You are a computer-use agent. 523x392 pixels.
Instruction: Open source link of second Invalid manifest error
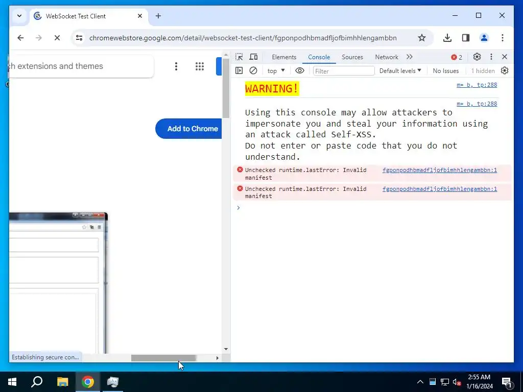click(440, 189)
